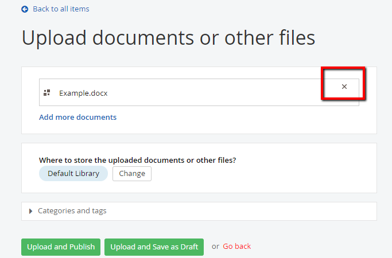Screen dimensions: 392x258
Task: Click the Where to store question label
Action: pyautogui.click(x=138, y=161)
